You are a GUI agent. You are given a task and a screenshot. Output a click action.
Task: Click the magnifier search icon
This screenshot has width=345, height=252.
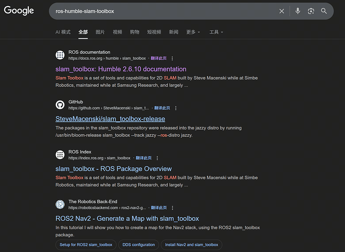click(x=324, y=11)
